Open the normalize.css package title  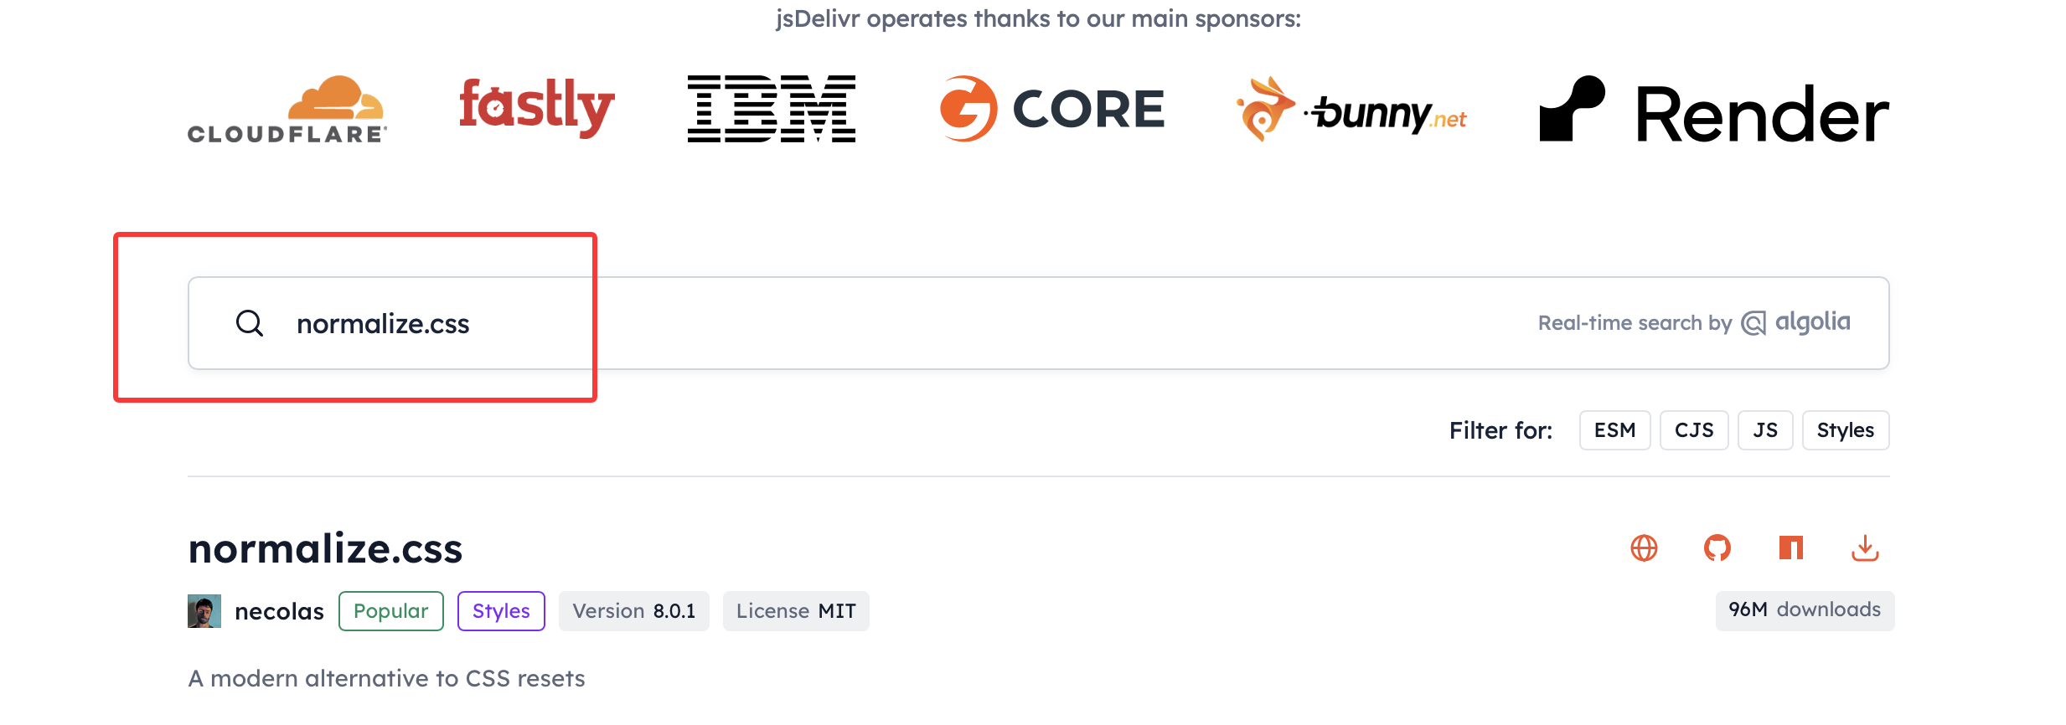[325, 548]
